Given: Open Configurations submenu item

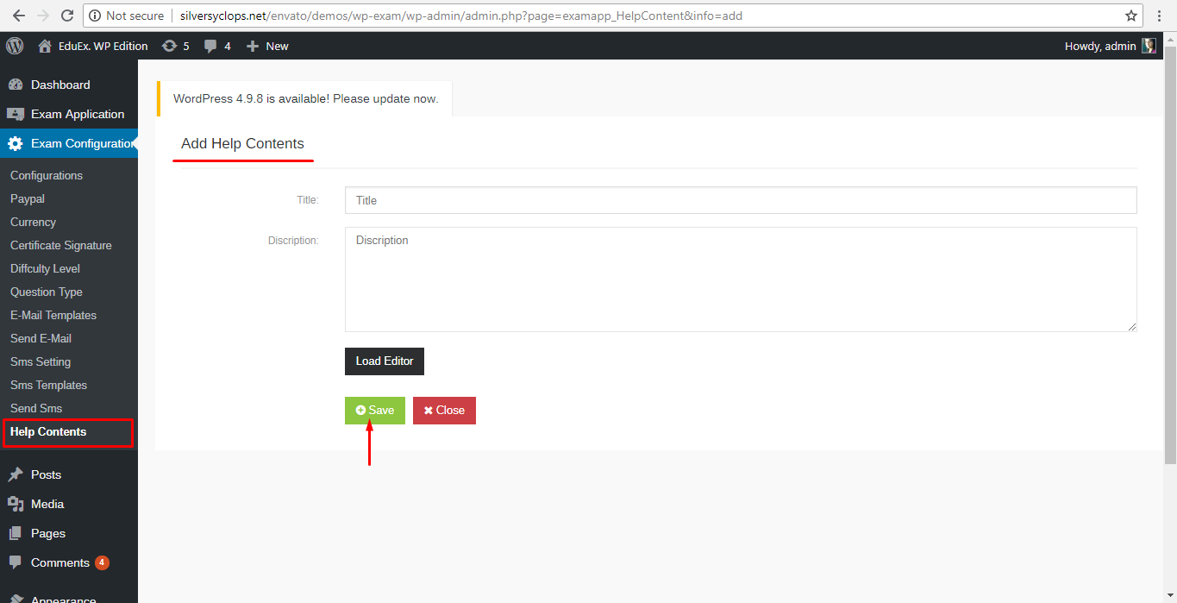Looking at the screenshot, I should point(47,175).
